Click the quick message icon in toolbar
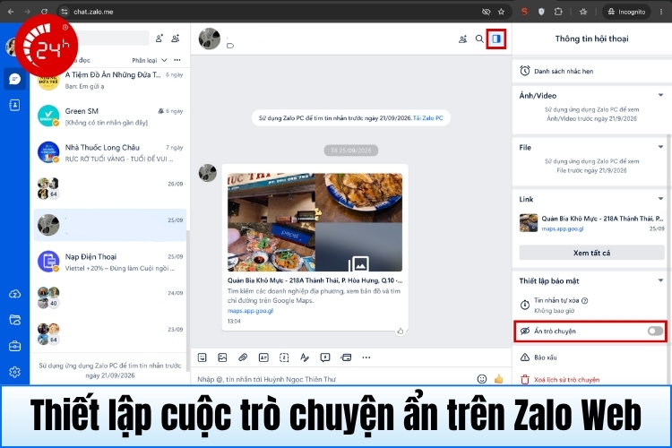Screen dimensions: 672x448 click(325, 358)
